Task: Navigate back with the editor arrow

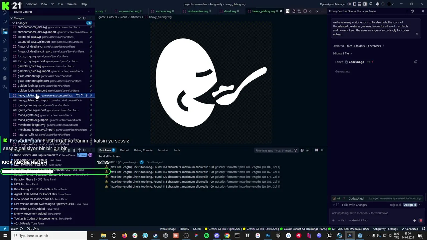Action: tap(311, 11)
